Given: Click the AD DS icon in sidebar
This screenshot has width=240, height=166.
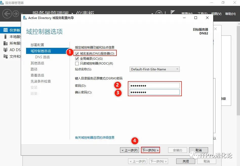Looking at the screenshot, I should click(x=6, y=50).
